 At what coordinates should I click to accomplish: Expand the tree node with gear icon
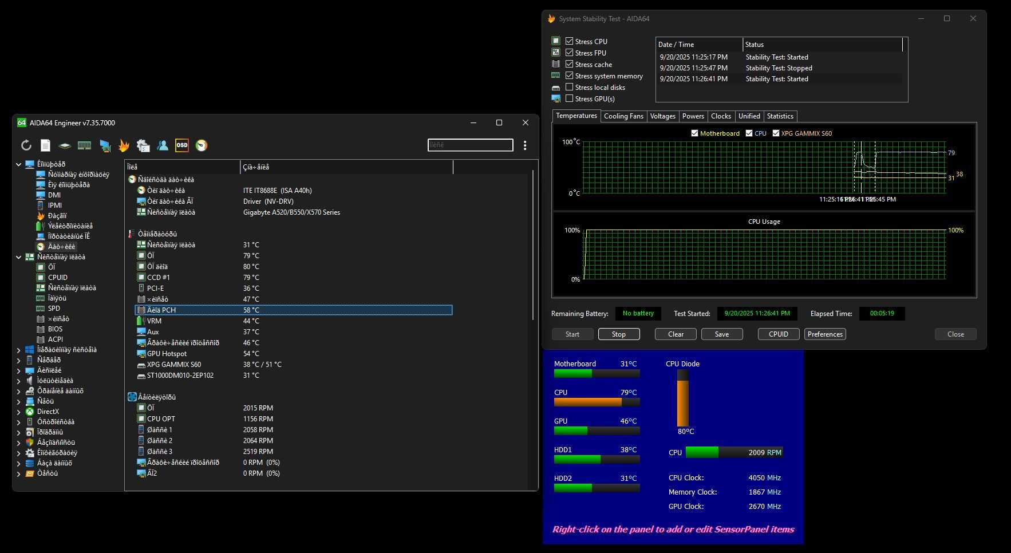[19, 453]
